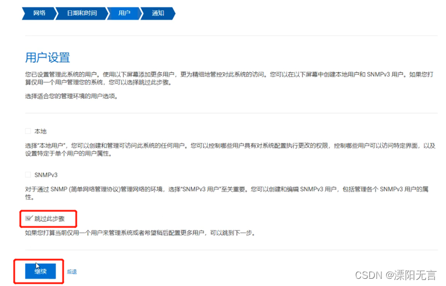Tick the SNMPv3 user checkbox
Image resolution: width=446 pixels, height=286 pixels.
click(x=28, y=175)
